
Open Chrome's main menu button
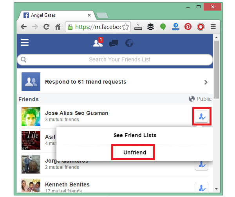point(213,27)
